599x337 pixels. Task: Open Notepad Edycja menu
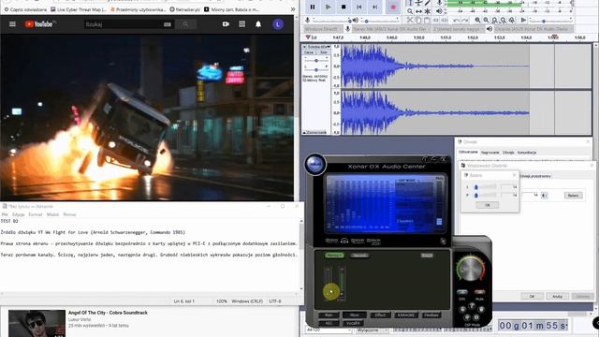(x=18, y=214)
